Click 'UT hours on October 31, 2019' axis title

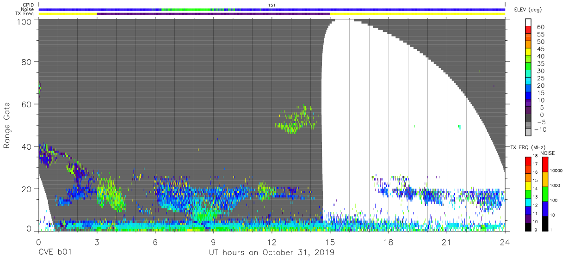click(x=272, y=253)
